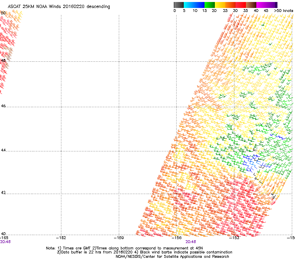Click the magenta-purple 40-50 knots legend swatch
Image resolution: width=295 pixels, height=259 pixels.
267,5
